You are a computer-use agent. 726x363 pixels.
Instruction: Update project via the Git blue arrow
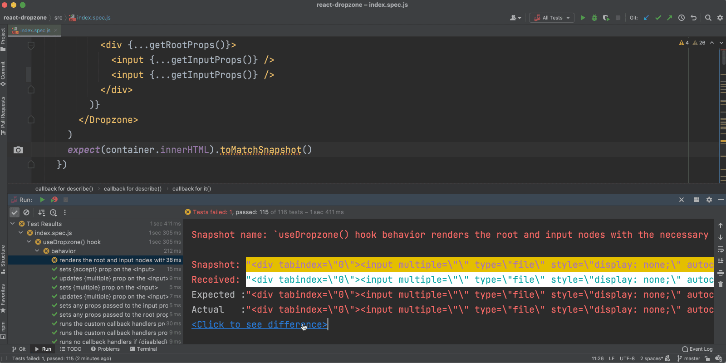tap(646, 18)
